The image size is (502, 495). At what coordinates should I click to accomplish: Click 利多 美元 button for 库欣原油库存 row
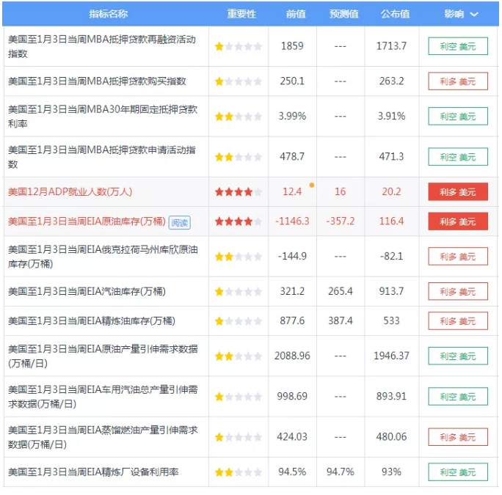point(458,256)
